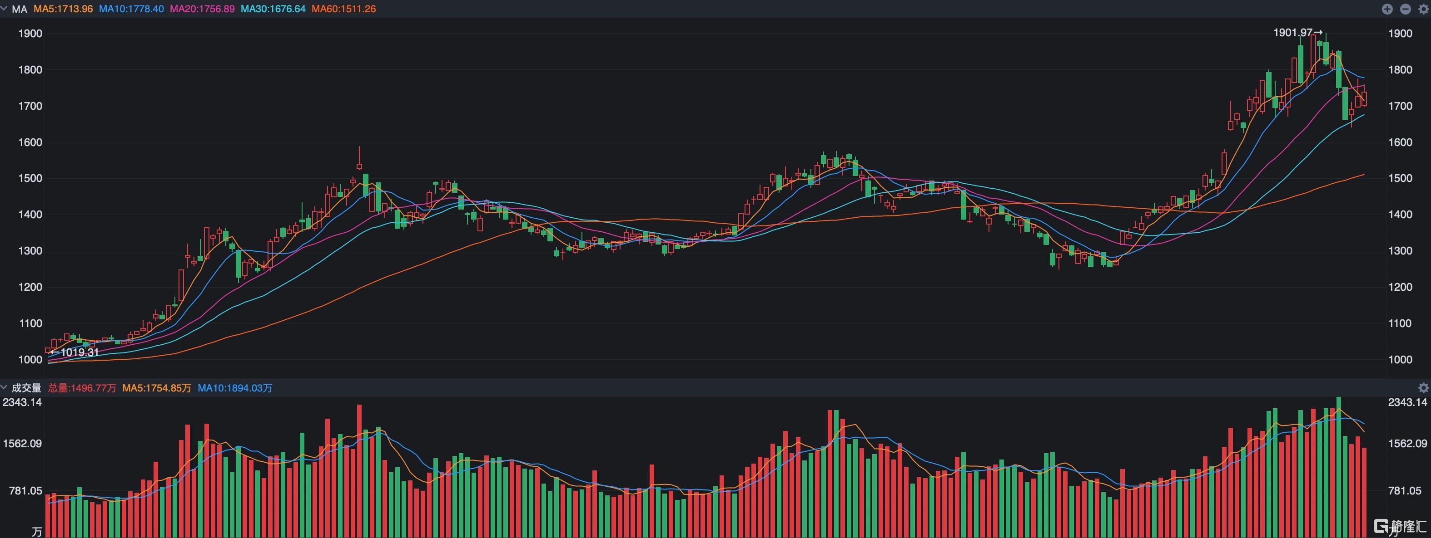Select the MA30:1676.64 legend label

(273, 9)
